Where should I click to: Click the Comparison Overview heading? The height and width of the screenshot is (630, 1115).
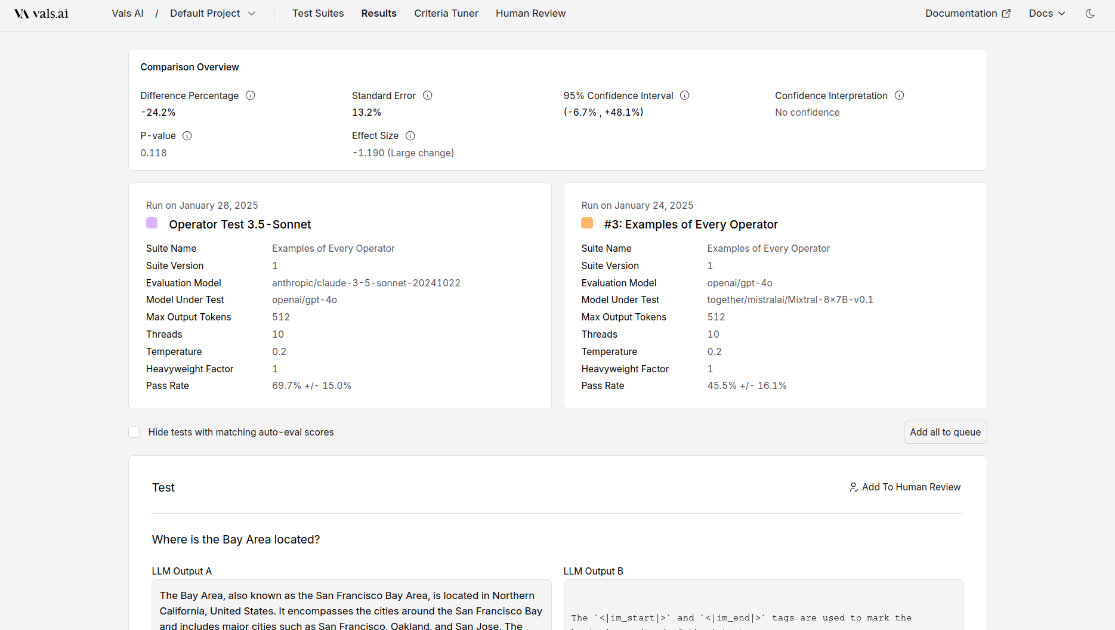tap(190, 67)
